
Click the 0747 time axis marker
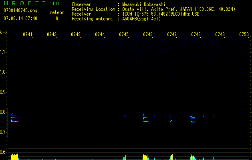(x=172, y=34)
